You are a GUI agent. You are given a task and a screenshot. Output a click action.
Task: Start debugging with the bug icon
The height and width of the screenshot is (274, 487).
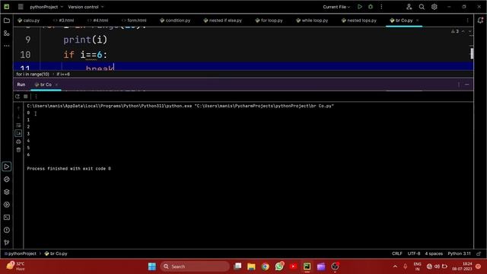pos(371,7)
